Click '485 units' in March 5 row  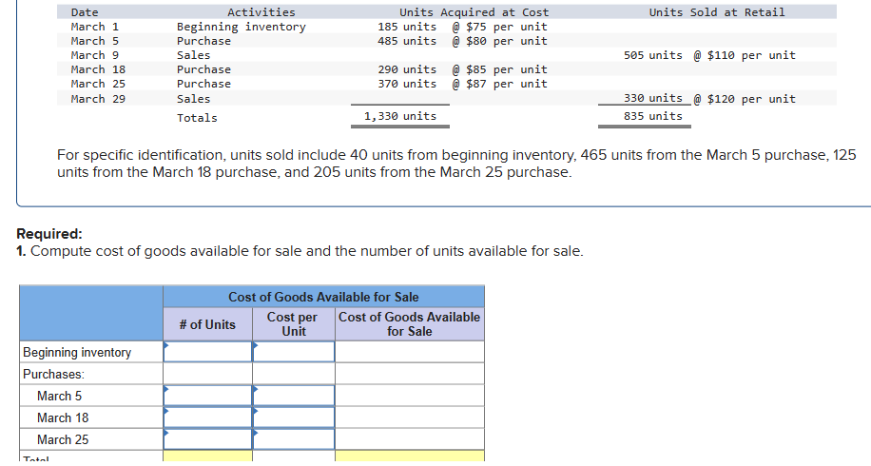coord(407,41)
